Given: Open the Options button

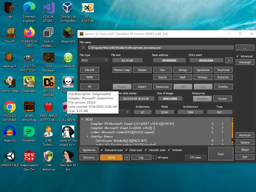Looking at the screenshot, I should 245,142.
